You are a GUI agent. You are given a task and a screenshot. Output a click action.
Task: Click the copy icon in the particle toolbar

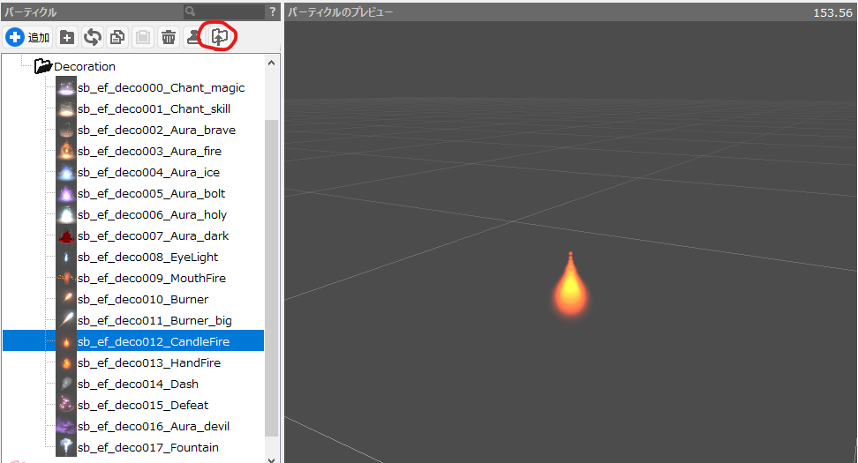(x=117, y=37)
